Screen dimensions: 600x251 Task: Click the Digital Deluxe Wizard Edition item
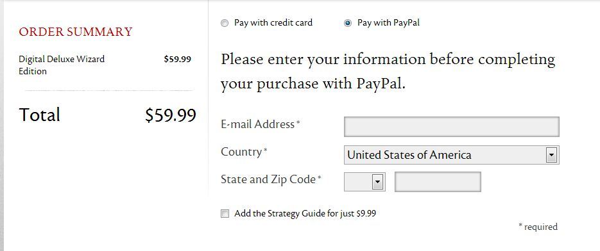click(x=62, y=65)
